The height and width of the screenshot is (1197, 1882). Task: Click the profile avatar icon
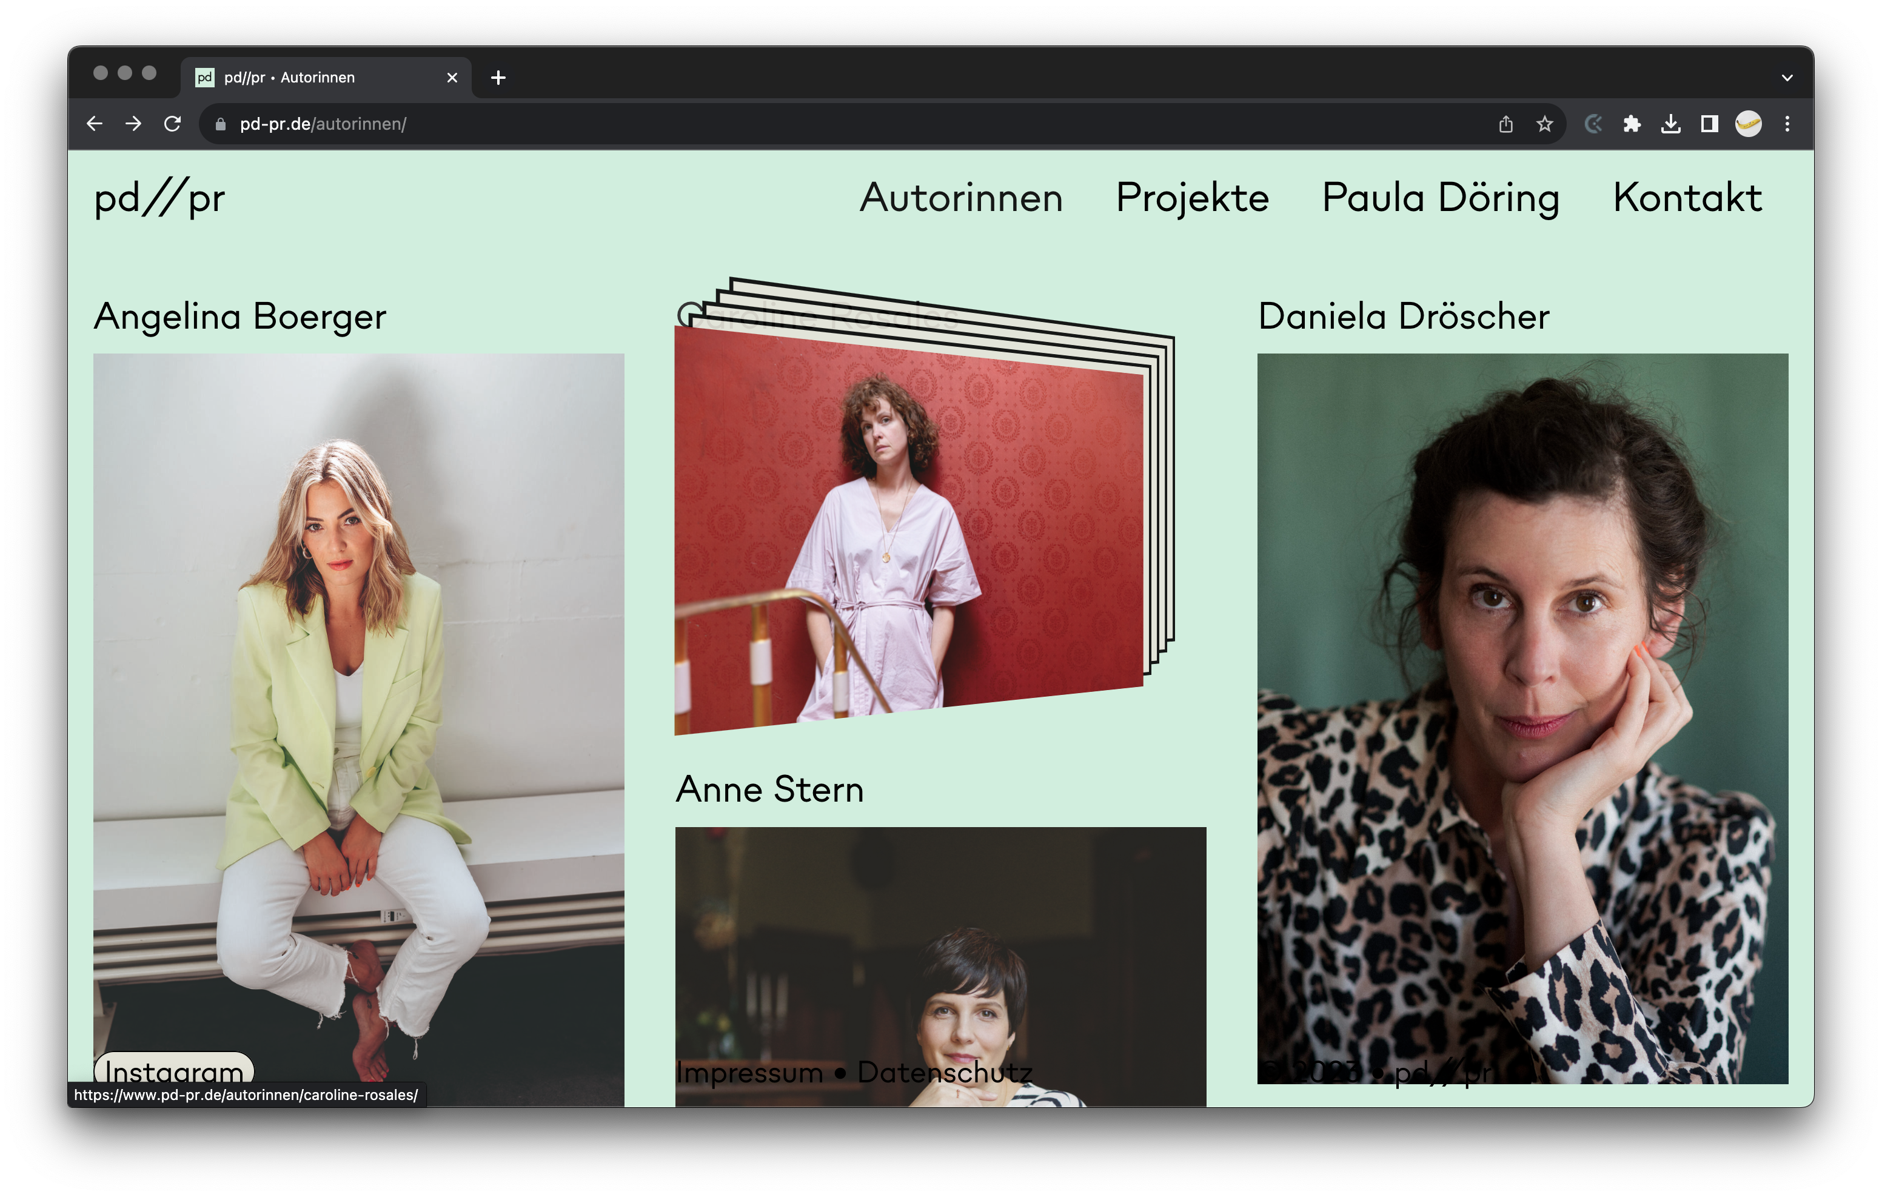pos(1749,124)
